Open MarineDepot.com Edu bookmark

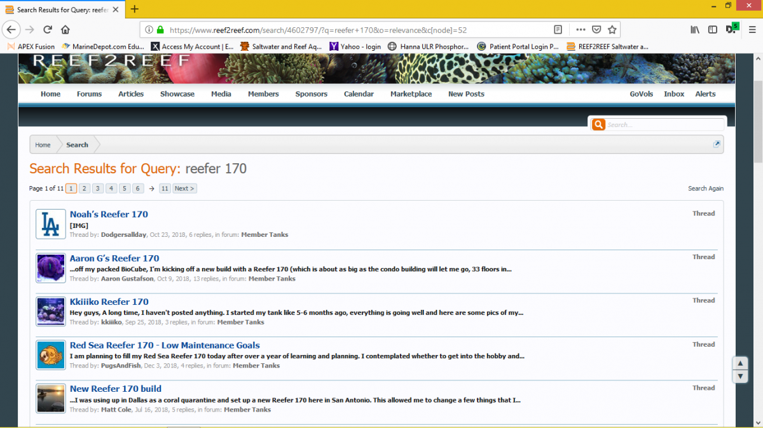click(103, 46)
